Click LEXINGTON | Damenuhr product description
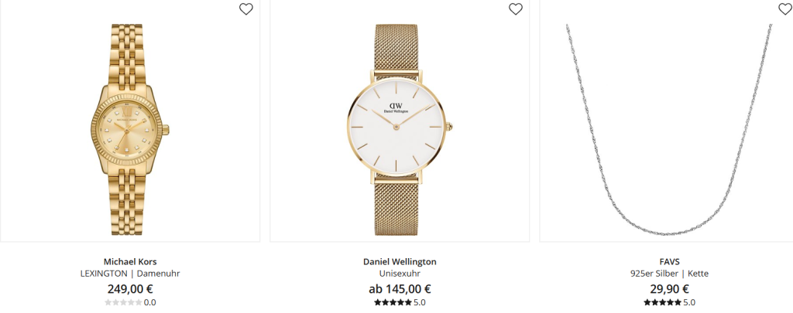Screen dimensions: 793x313 pyautogui.click(x=130, y=274)
